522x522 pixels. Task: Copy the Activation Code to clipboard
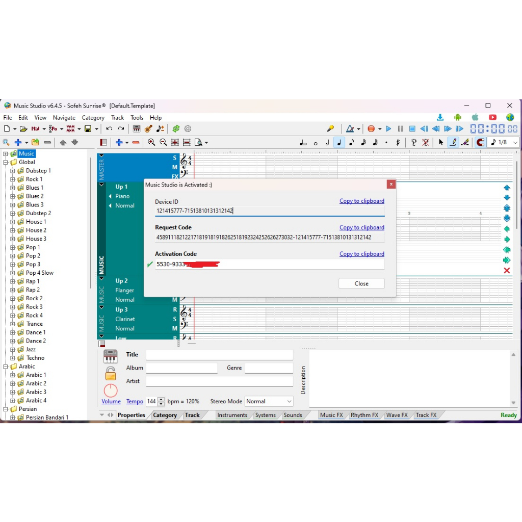click(362, 254)
